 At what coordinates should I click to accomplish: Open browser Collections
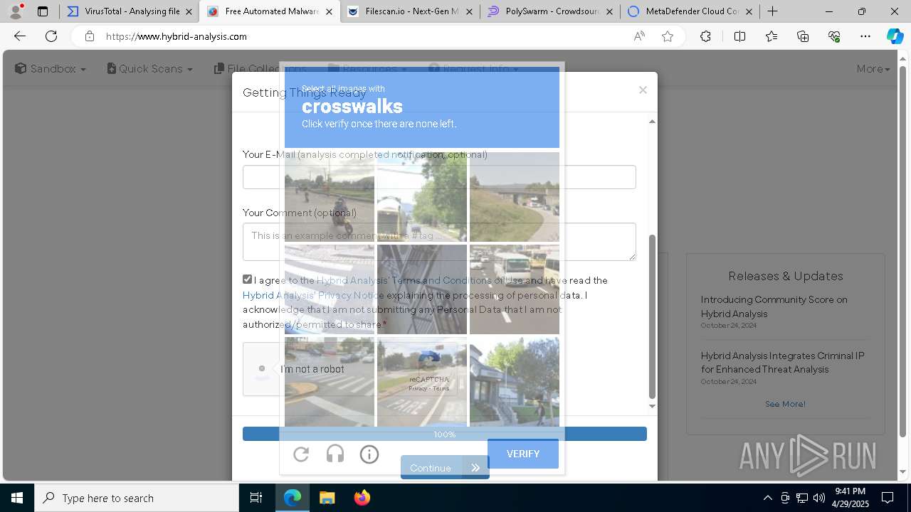pos(803,36)
